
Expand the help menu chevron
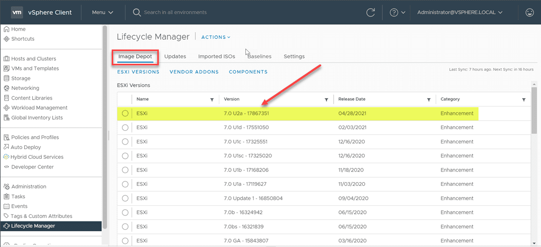[x=403, y=13]
